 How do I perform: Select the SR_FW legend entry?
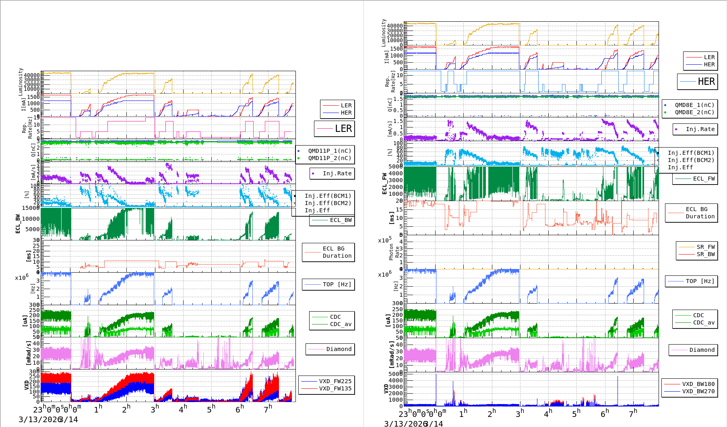point(697,247)
